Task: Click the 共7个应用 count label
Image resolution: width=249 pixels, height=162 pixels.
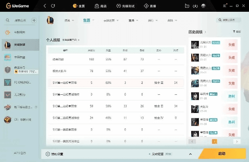Action: (20, 153)
